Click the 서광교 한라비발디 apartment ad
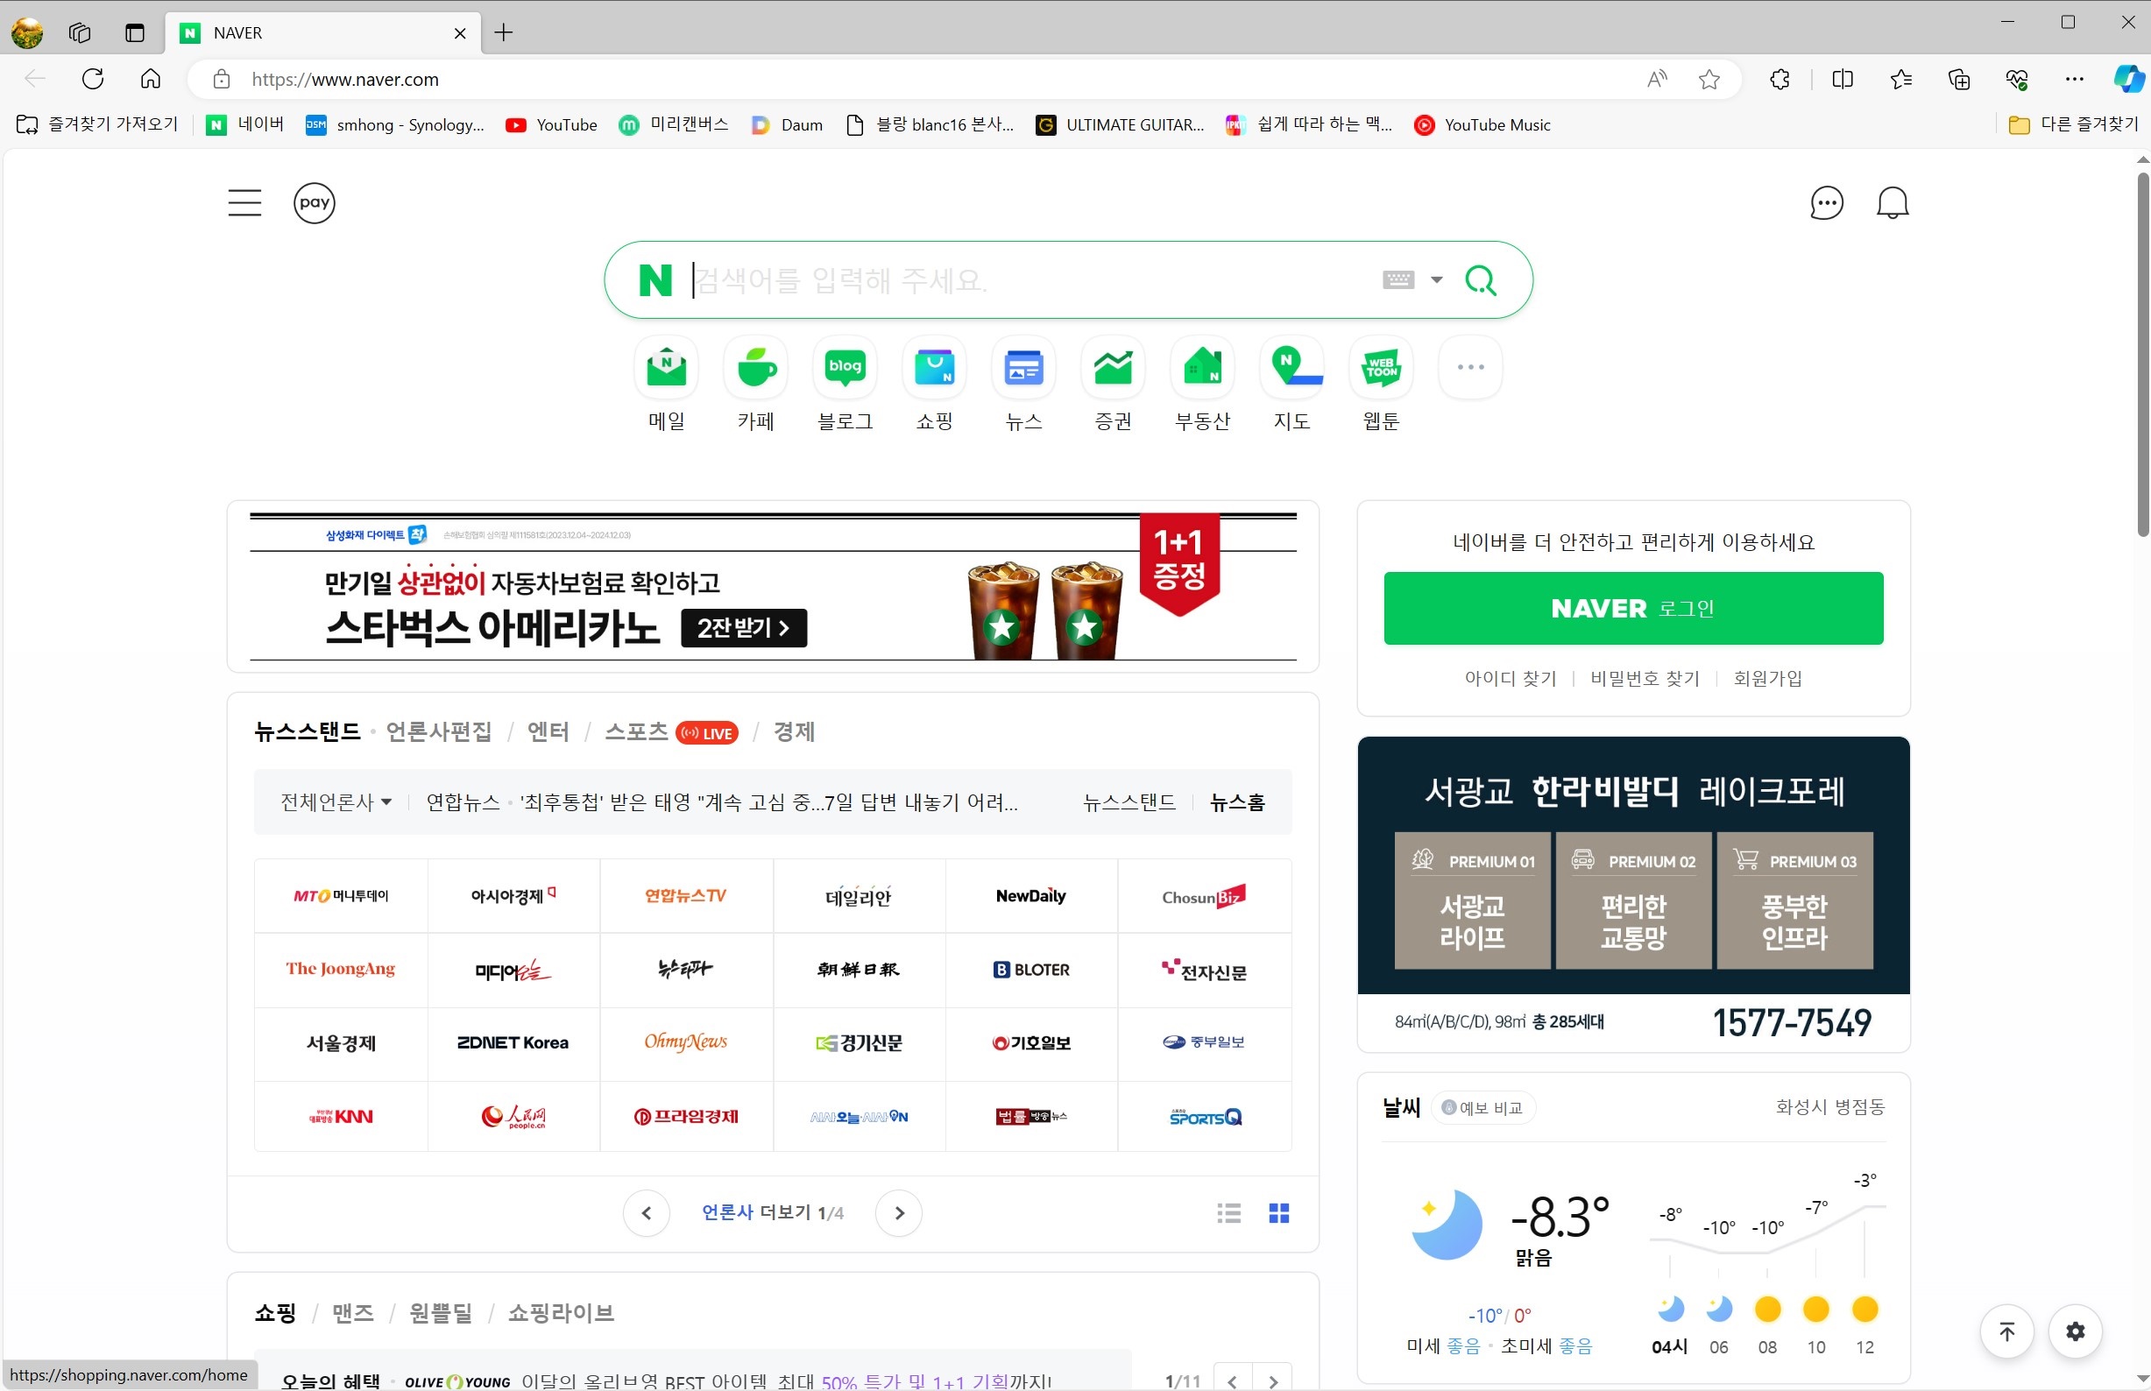 click(1633, 894)
